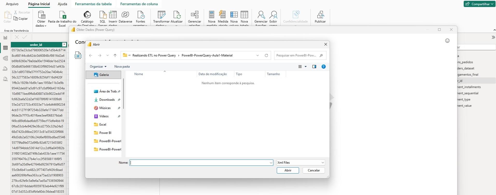Screen dimensions: 496x195
Task: Expand the Nome filename history dropdown
Action: coord(271,163)
